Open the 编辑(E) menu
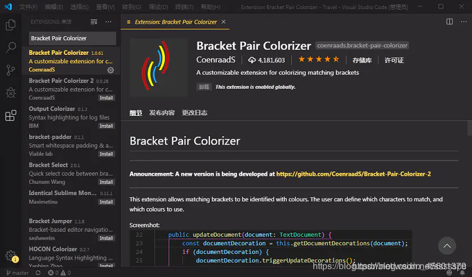472x277 pixels. 54,7
